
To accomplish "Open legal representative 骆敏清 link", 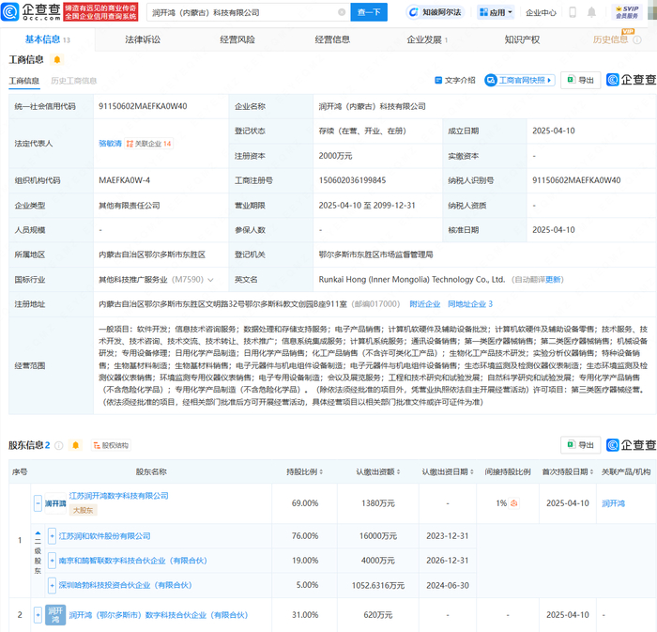I will click(x=110, y=144).
